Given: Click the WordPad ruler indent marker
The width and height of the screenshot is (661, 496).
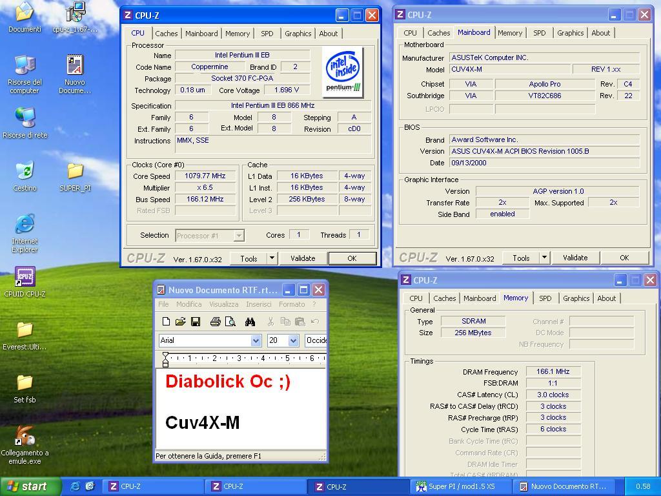Looking at the screenshot, I should 165,360.
